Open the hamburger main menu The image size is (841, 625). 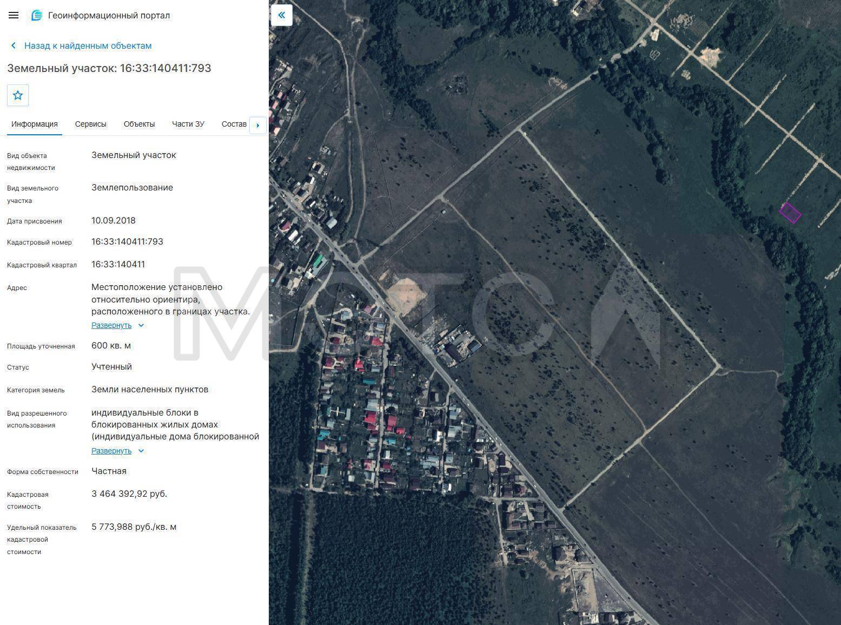(x=14, y=15)
